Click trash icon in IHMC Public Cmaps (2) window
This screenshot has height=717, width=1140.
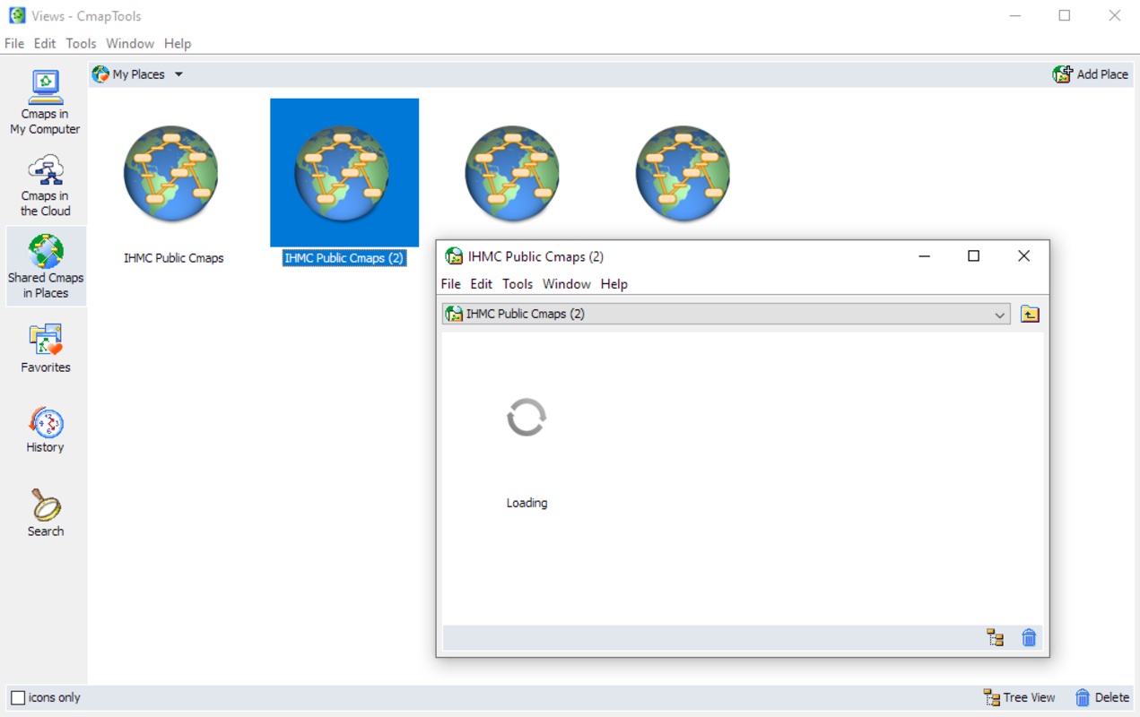(1029, 638)
